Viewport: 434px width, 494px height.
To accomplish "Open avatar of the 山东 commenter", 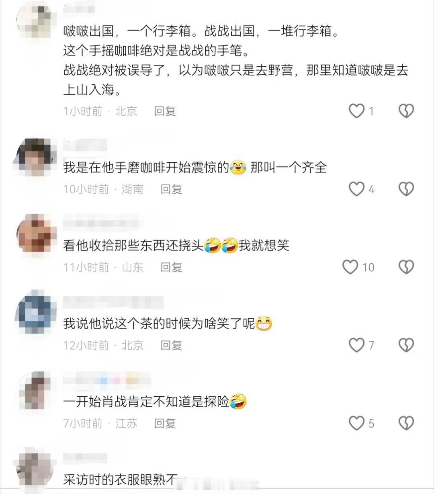I will point(35,234).
